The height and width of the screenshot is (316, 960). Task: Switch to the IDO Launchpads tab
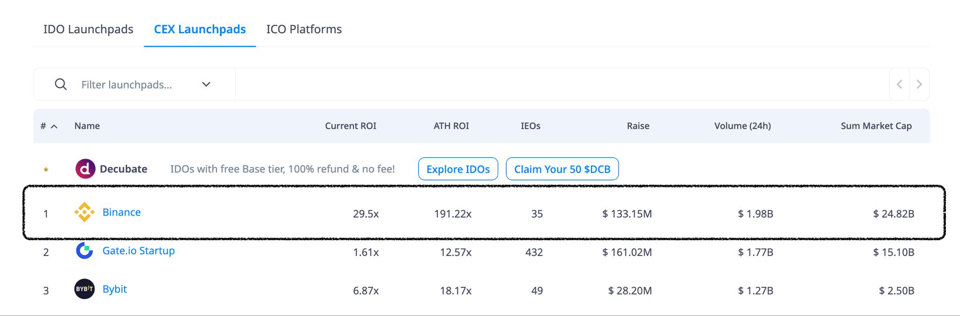coord(88,29)
